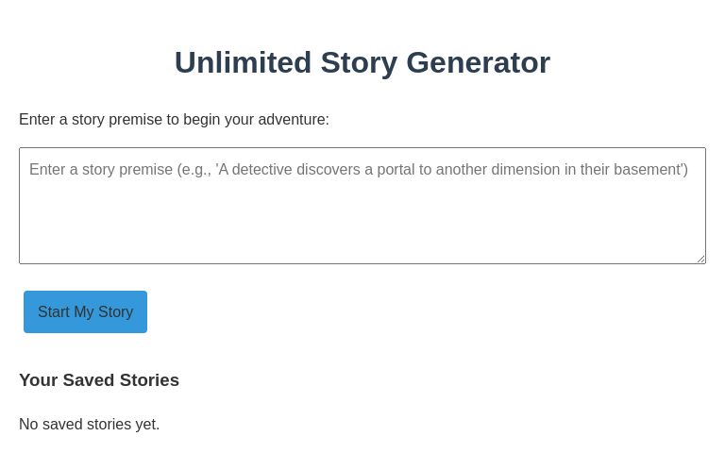The width and height of the screenshot is (725, 453).
Task: Click the Unlimited Story Generator heading
Action: pos(362,62)
